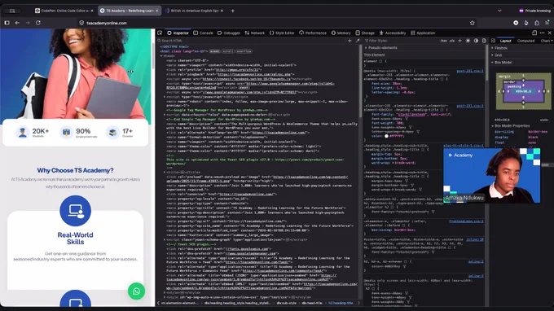This screenshot has width=554, height=311.
Task: Switch to the Inspector panel
Action: click(x=178, y=33)
